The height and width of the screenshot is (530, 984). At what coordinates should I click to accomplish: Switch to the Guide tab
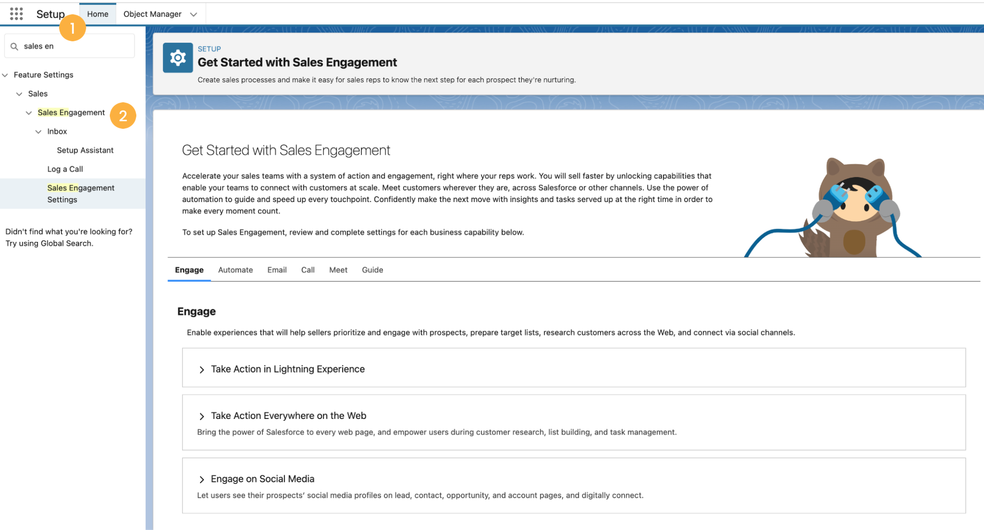pyautogui.click(x=372, y=270)
